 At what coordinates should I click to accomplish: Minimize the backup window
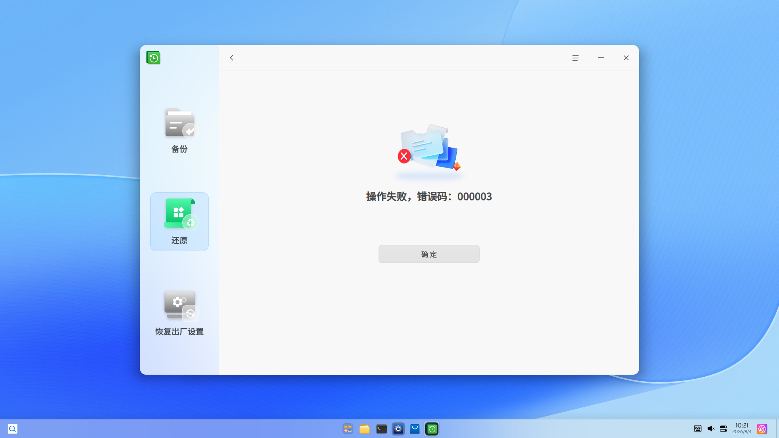tap(601, 58)
